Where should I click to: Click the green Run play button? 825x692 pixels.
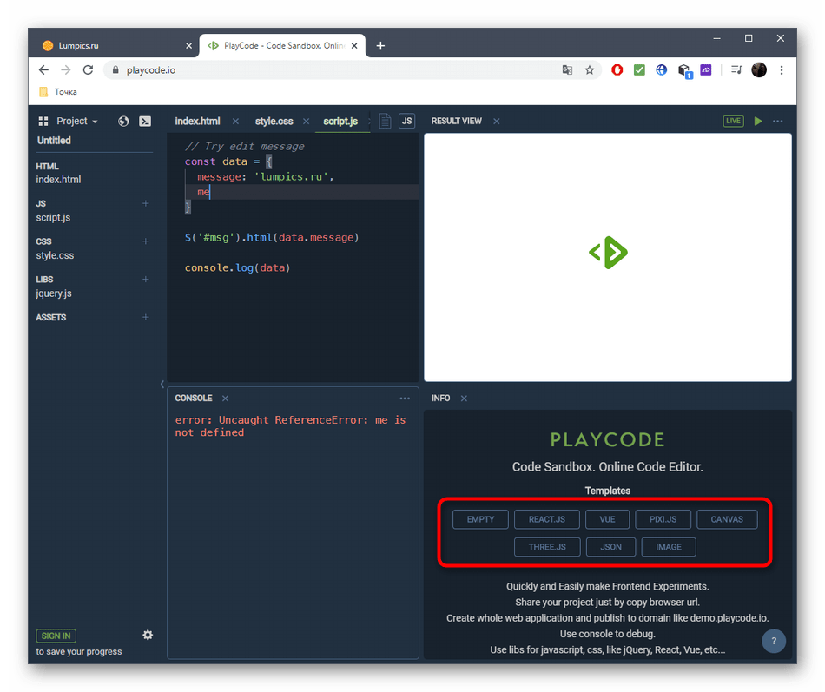[758, 122]
